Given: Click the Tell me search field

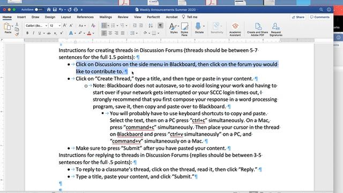Looking at the screenshot, I should click(190, 17).
